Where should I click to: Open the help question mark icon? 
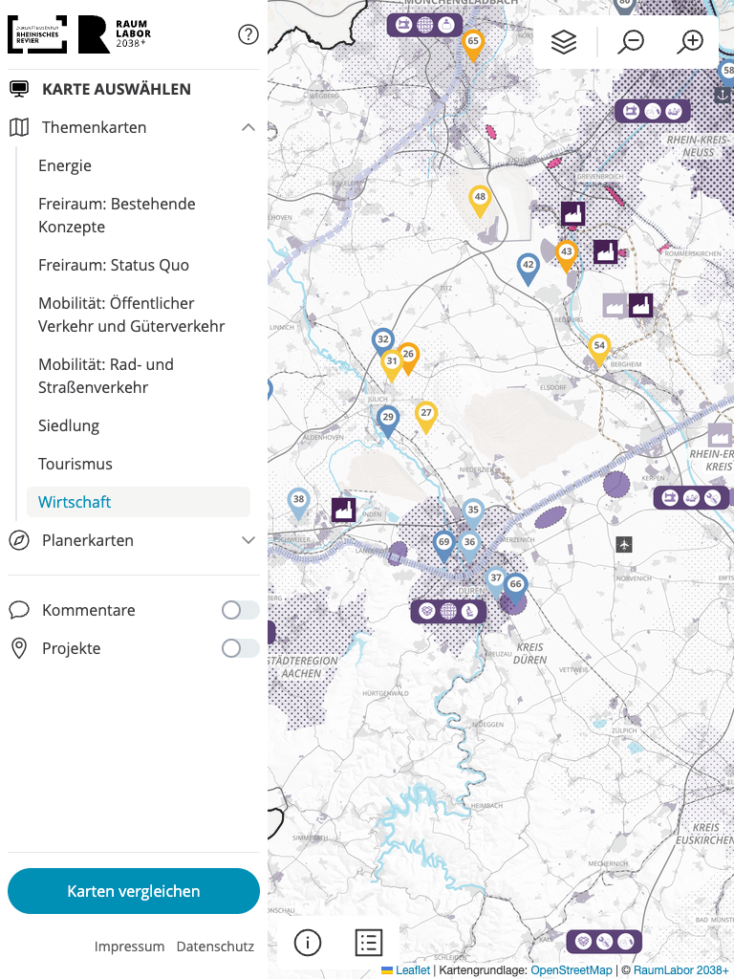click(248, 35)
